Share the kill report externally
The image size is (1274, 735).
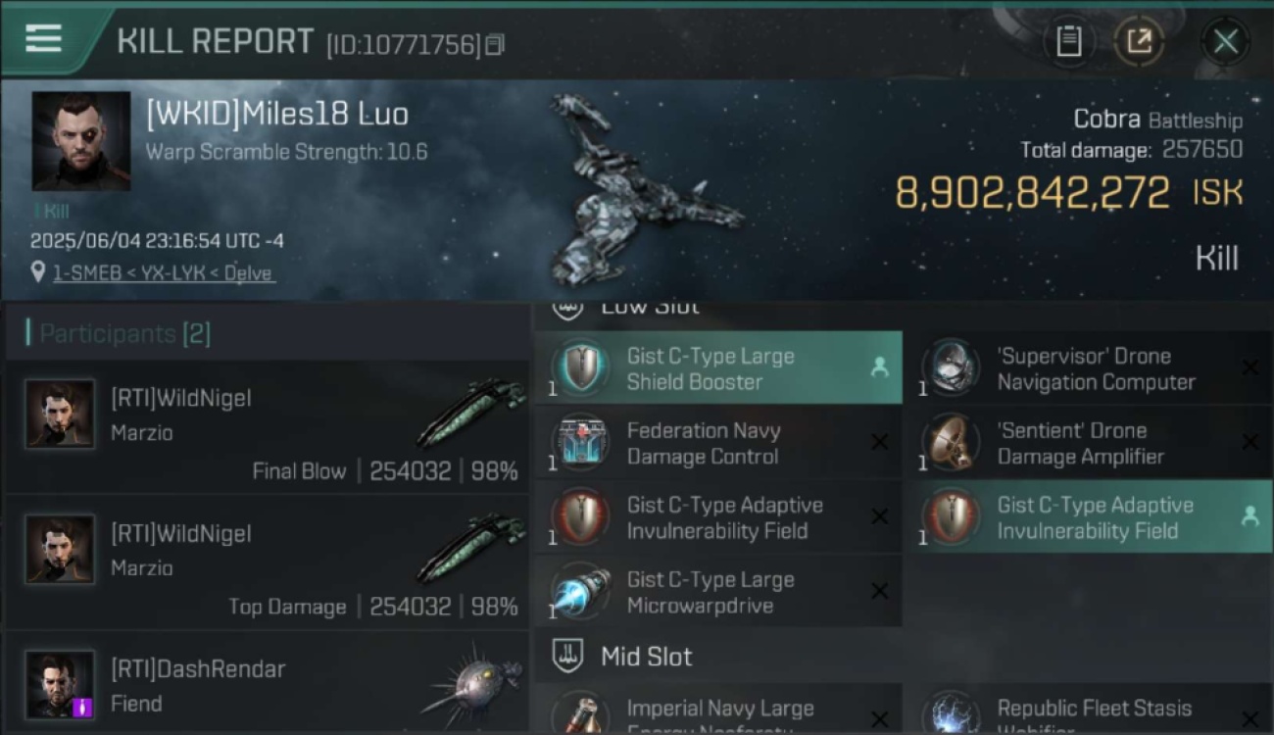click(1139, 41)
